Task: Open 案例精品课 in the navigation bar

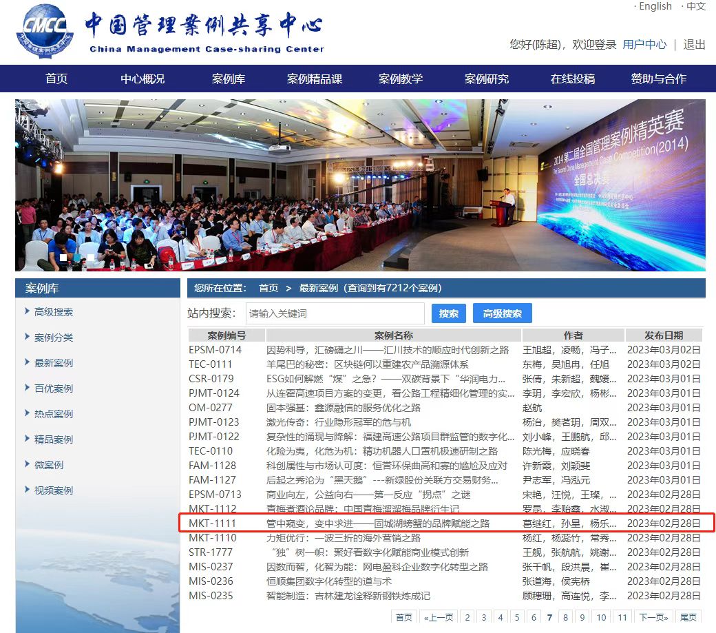Action: click(315, 79)
